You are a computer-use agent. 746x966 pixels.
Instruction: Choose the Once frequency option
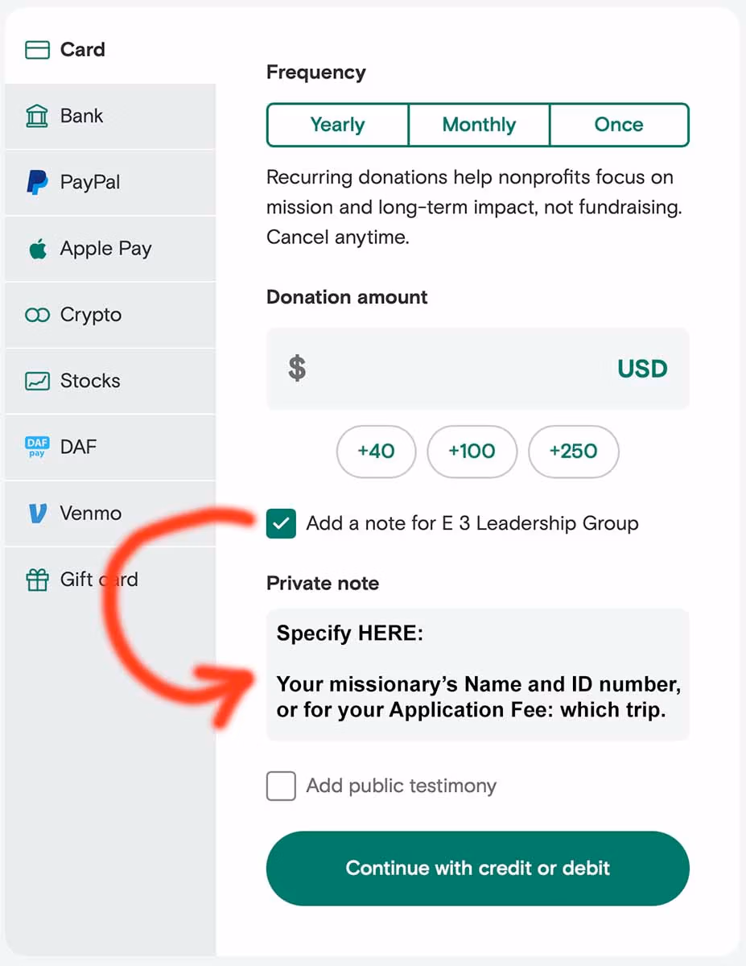point(619,125)
